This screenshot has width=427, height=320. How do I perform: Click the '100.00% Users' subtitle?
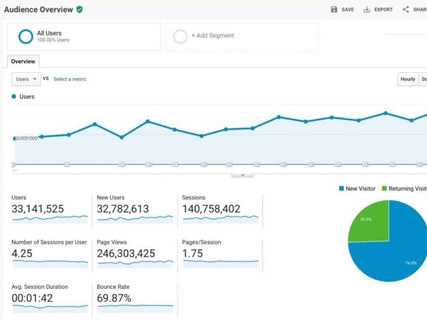coord(53,40)
